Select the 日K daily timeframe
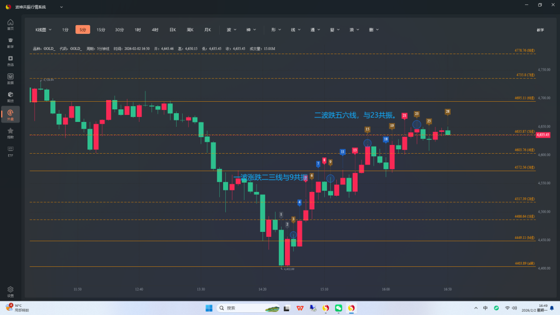 [172, 30]
